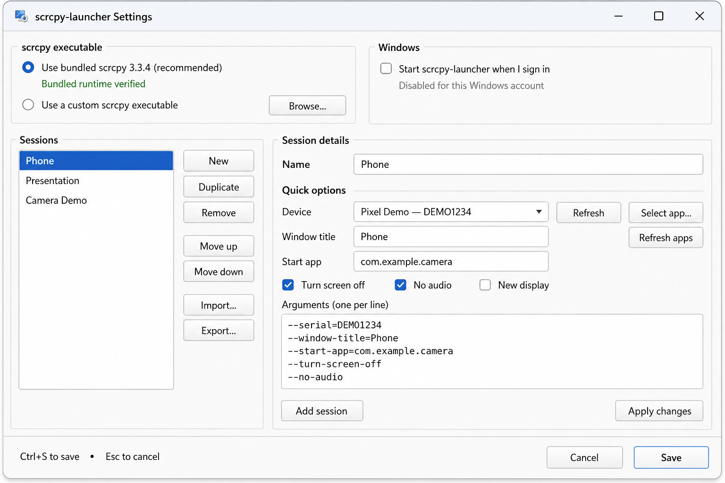
Task: Click the --no-audio argument line
Action: (315, 377)
